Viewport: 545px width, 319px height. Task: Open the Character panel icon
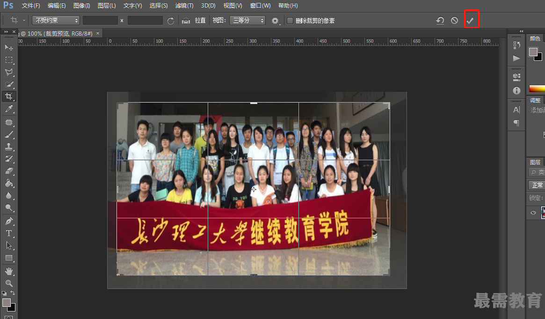516,110
